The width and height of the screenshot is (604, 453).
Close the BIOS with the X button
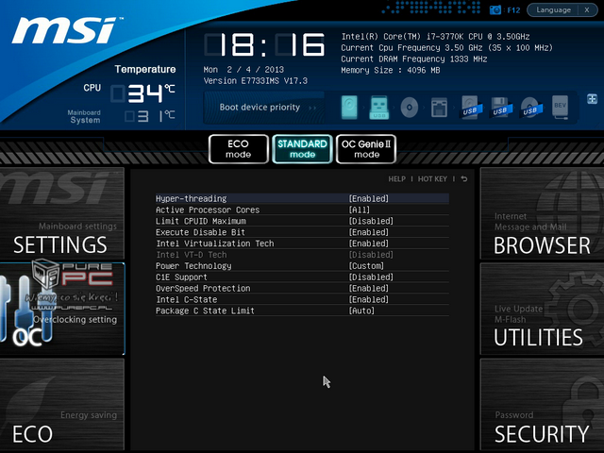pyautogui.click(x=587, y=10)
